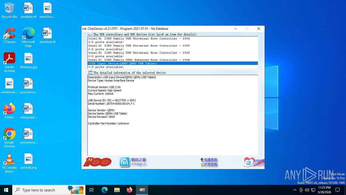Select the resolutionu... document icon
This screenshot has width=346, height=195.
tap(28, 136)
